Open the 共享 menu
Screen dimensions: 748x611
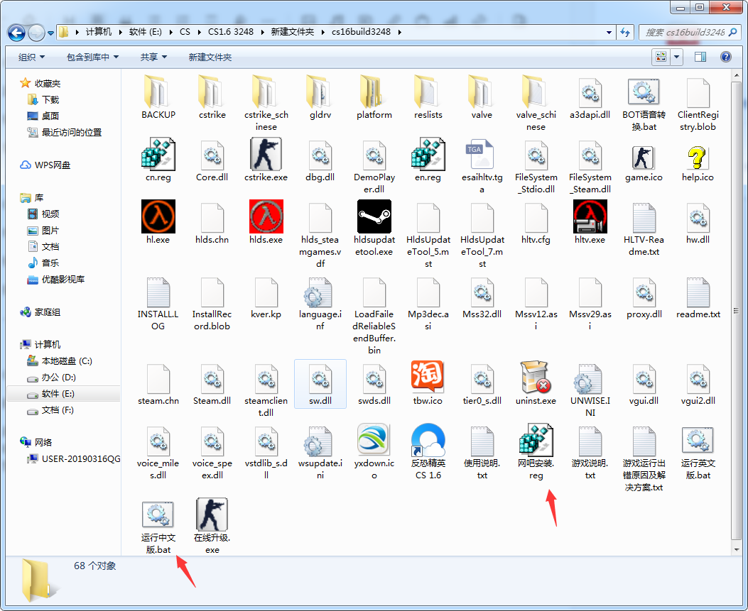[x=153, y=57]
